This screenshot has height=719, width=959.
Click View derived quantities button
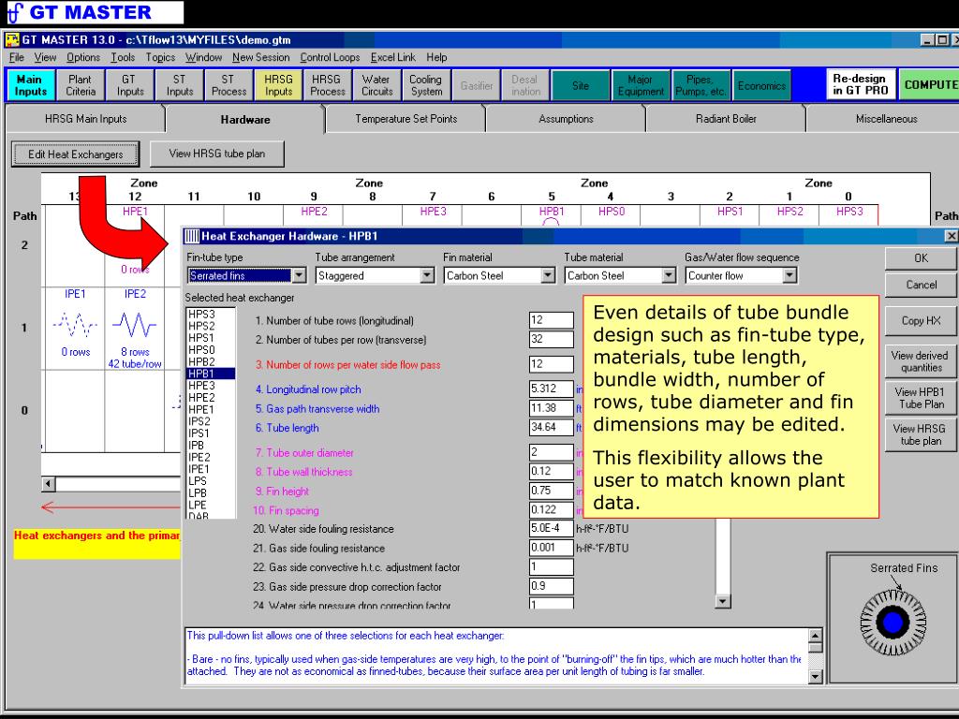tap(922, 361)
